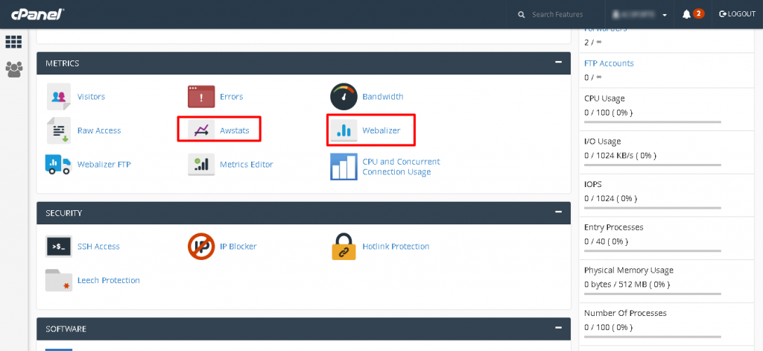Collapse the Security section

click(559, 212)
